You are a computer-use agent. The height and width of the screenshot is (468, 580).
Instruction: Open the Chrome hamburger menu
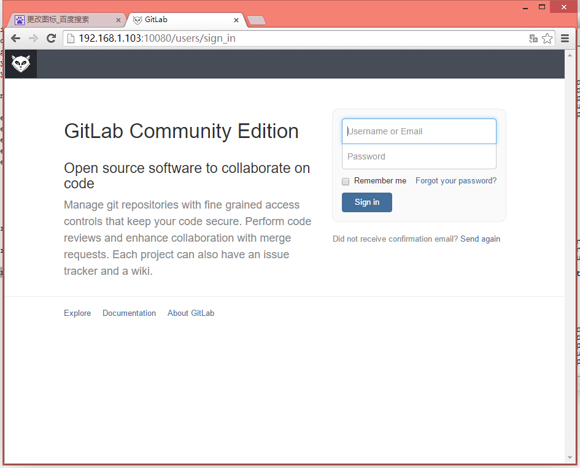point(565,39)
